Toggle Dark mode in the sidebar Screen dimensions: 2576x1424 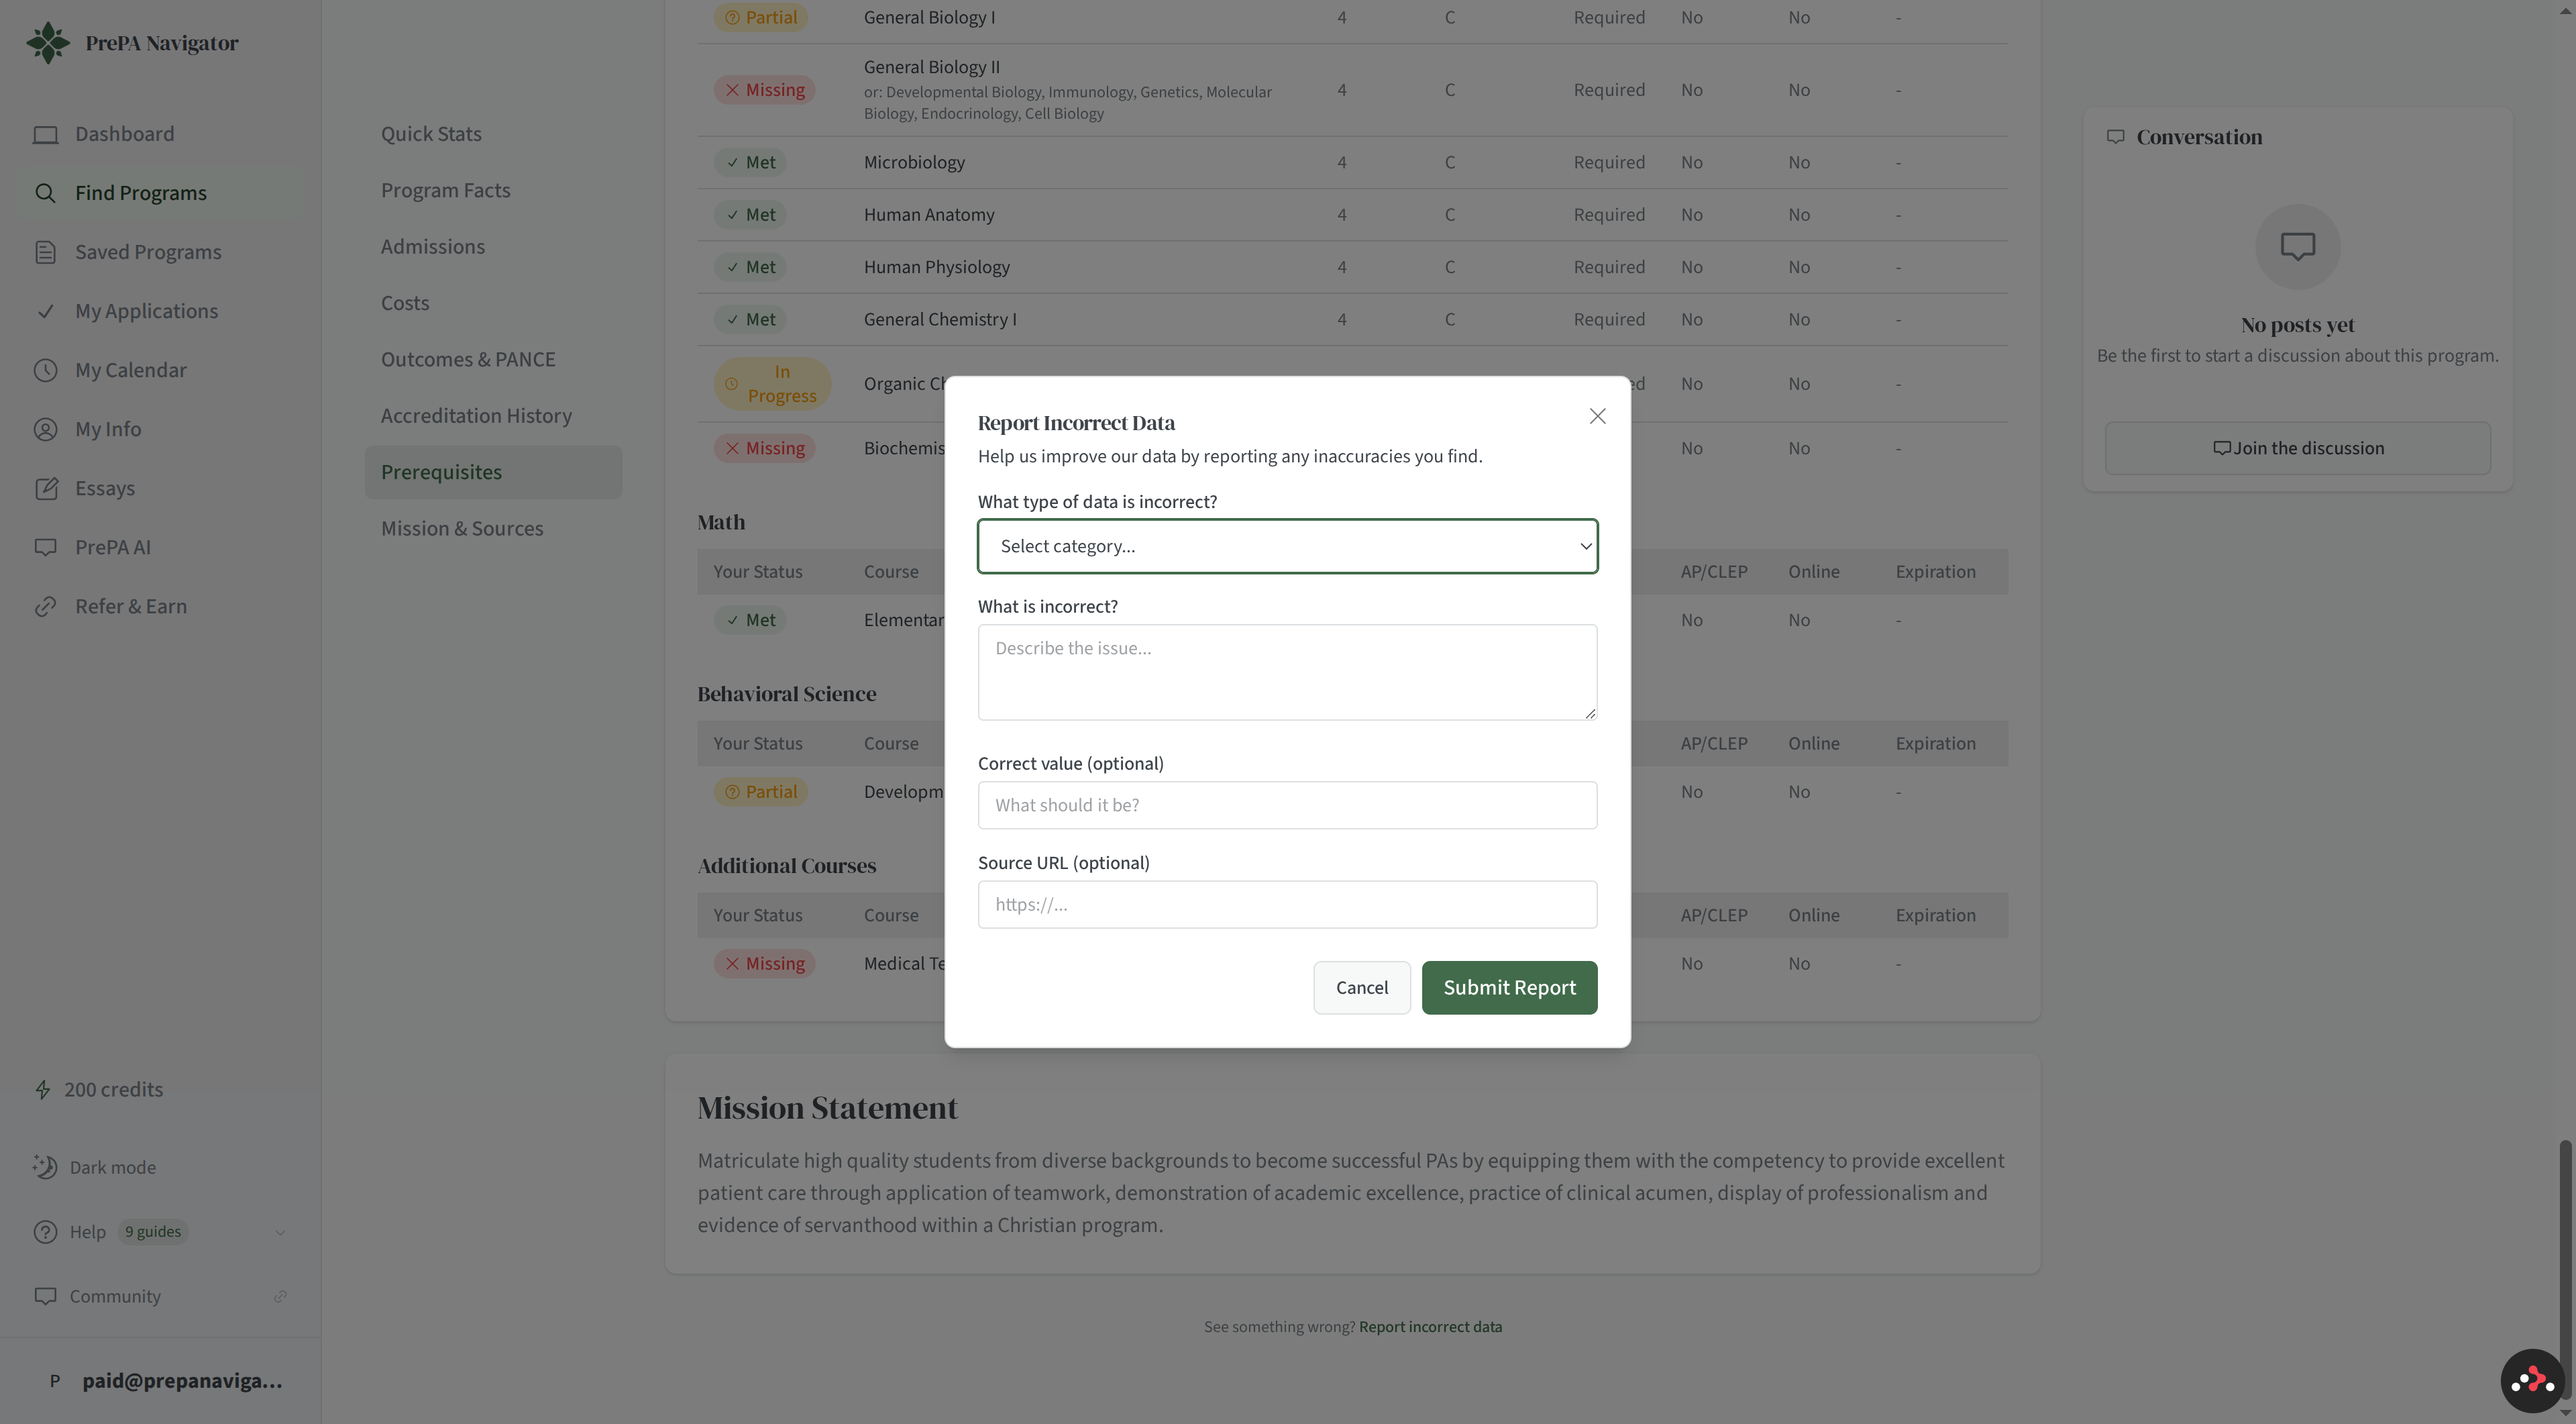95,1167
